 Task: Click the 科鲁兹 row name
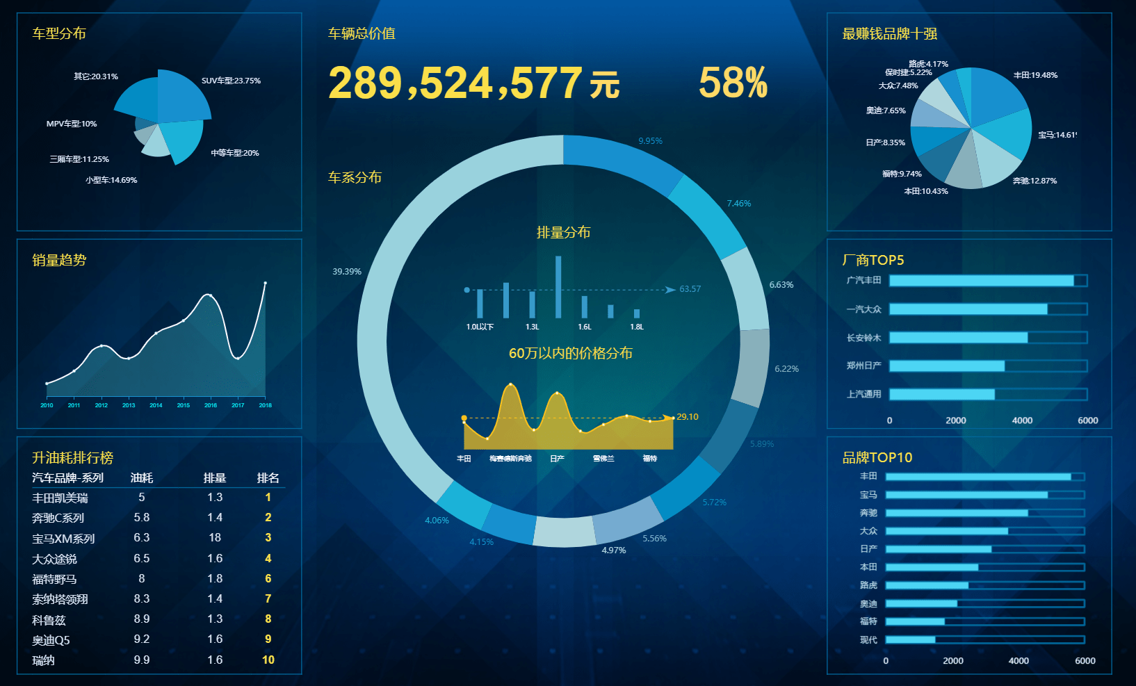(x=49, y=621)
